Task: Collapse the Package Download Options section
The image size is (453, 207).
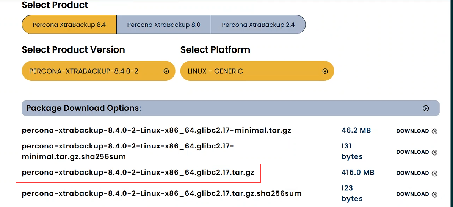Action: [x=230, y=108]
